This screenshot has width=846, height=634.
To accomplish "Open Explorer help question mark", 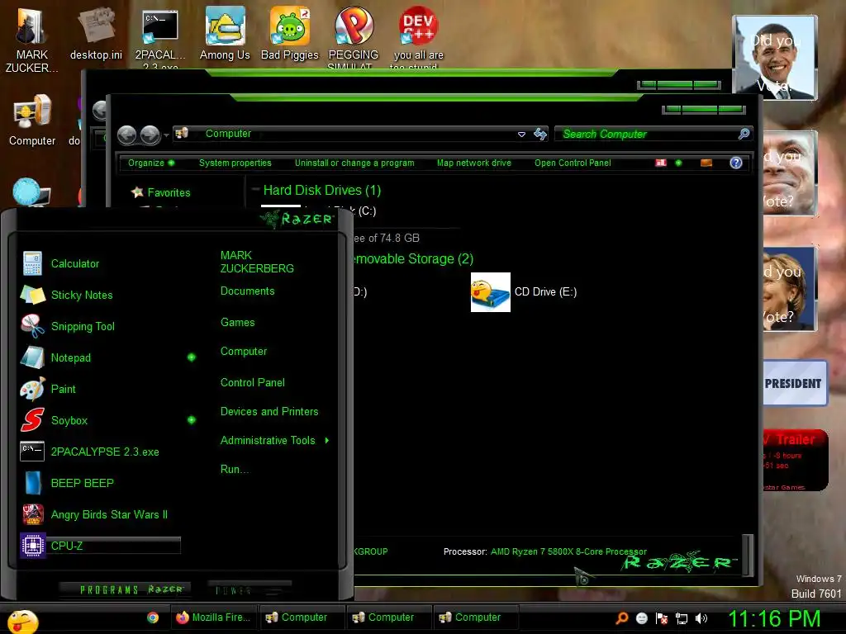I will point(736,163).
